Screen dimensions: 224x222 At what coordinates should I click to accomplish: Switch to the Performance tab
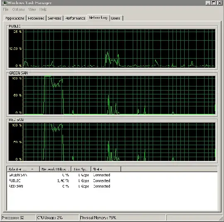tap(75, 18)
